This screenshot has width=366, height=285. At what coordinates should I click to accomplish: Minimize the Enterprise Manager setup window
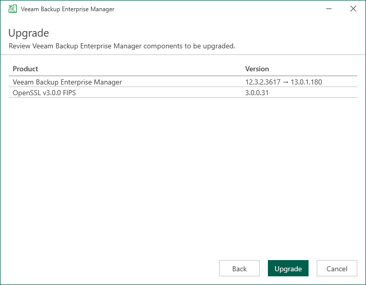[329, 9]
